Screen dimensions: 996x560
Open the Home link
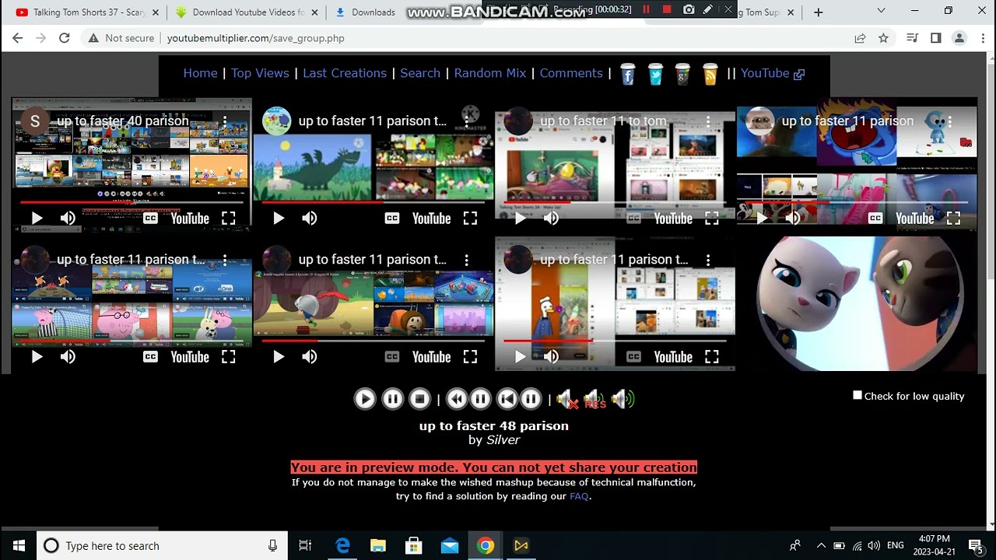tap(200, 73)
